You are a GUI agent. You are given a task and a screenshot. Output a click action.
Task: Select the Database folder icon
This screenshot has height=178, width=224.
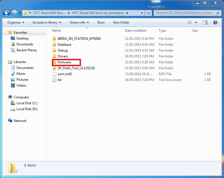54,44
